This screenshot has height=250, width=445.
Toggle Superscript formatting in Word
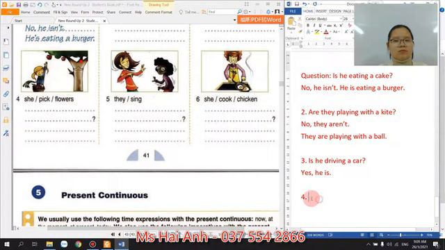click(x=341, y=26)
